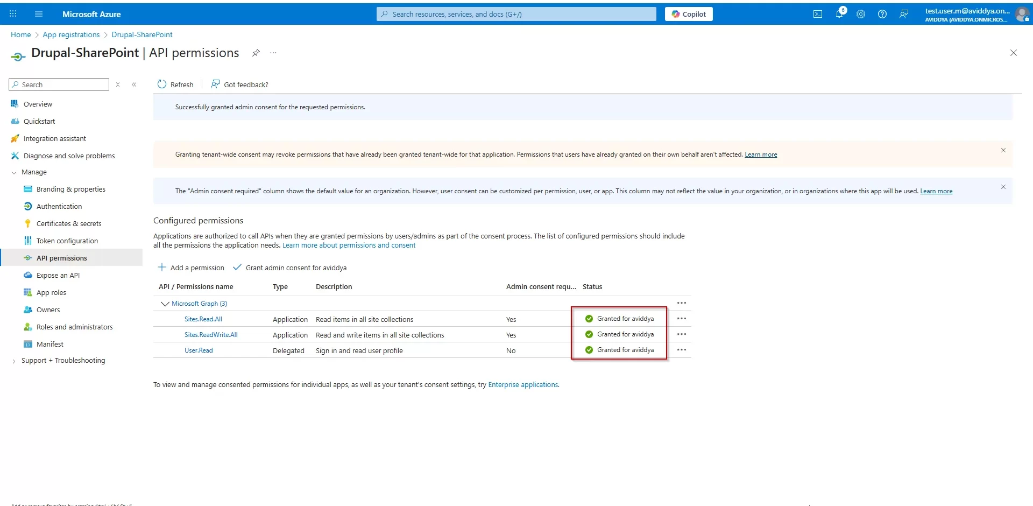Open more options ellipsis beside page title
Viewport: 1033px width, 506px height.
273,53
